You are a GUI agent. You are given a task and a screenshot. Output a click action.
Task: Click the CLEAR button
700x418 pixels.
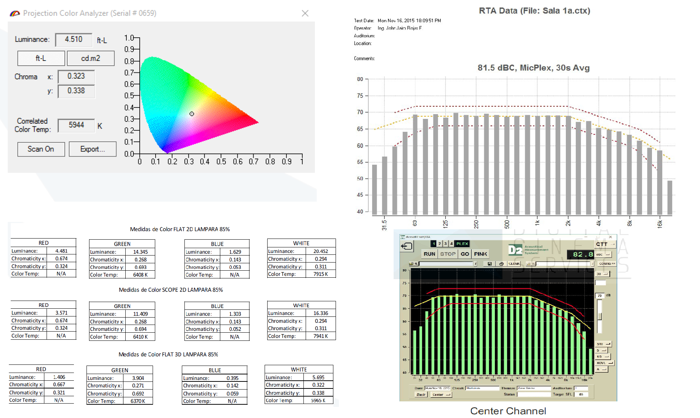pyautogui.click(x=514, y=264)
